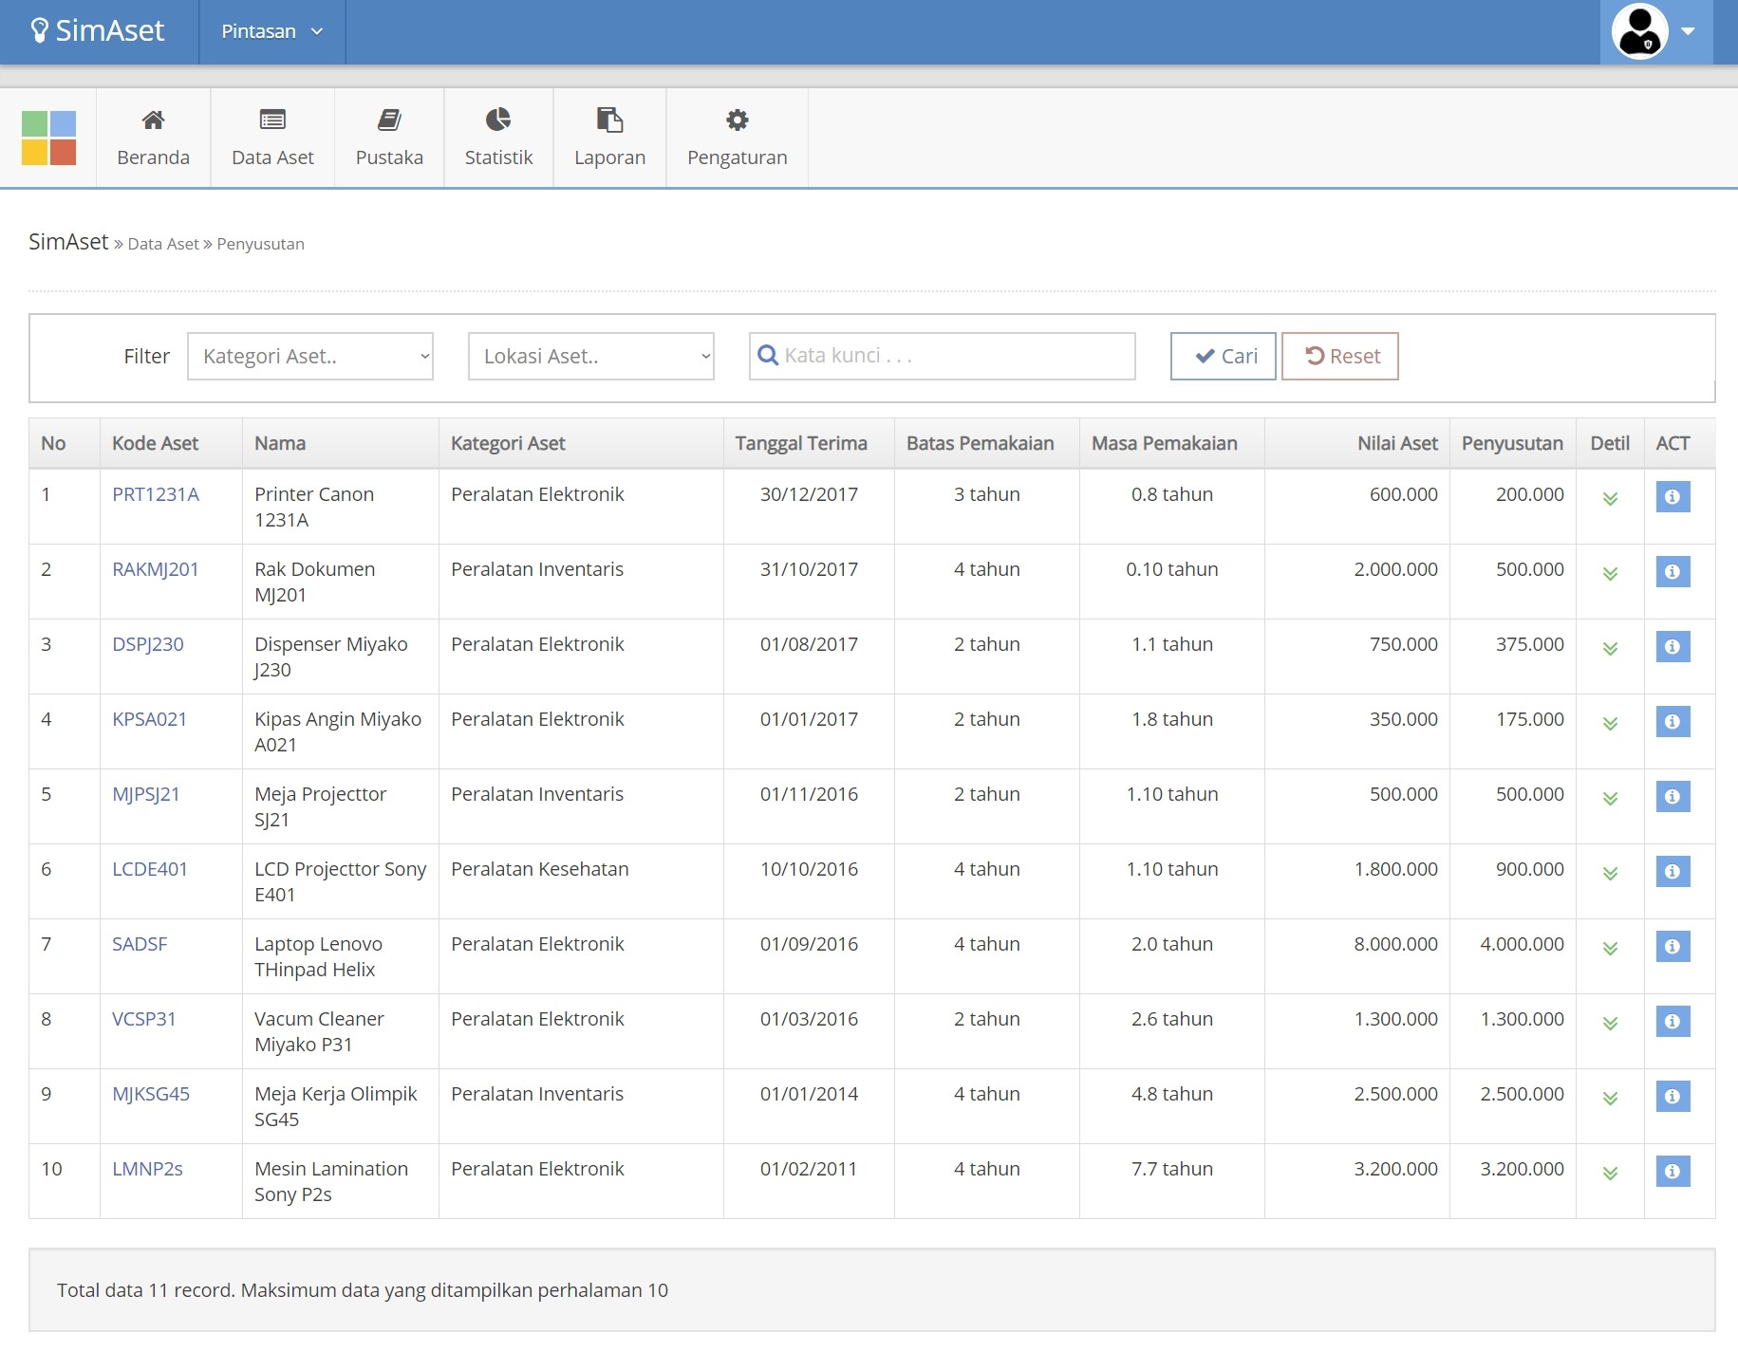This screenshot has height=1351, width=1738.
Task: Click the search magnifier icon in keyword field
Action: (x=768, y=356)
